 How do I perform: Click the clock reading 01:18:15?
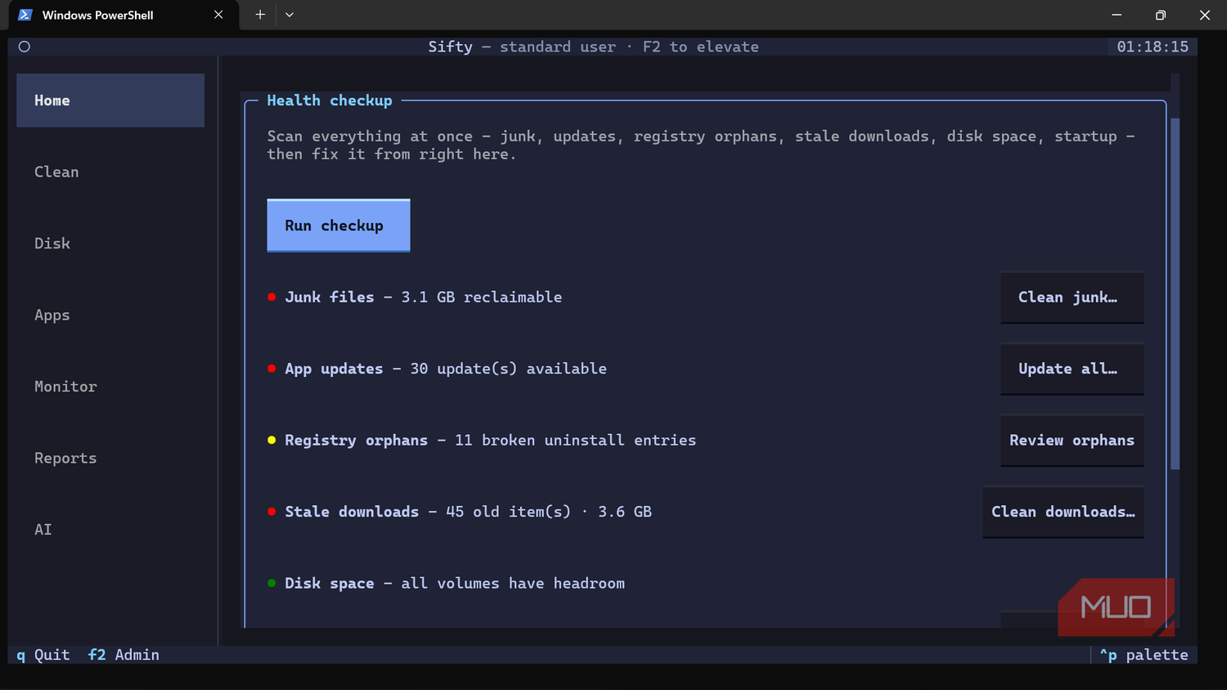click(x=1153, y=47)
